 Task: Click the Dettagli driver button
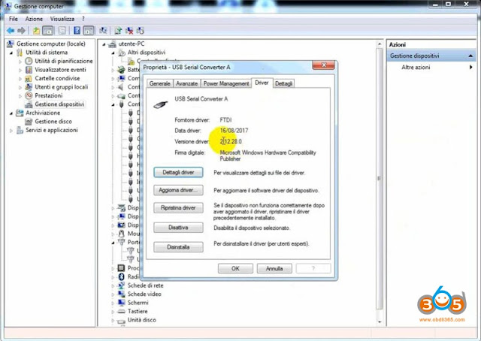(178, 172)
